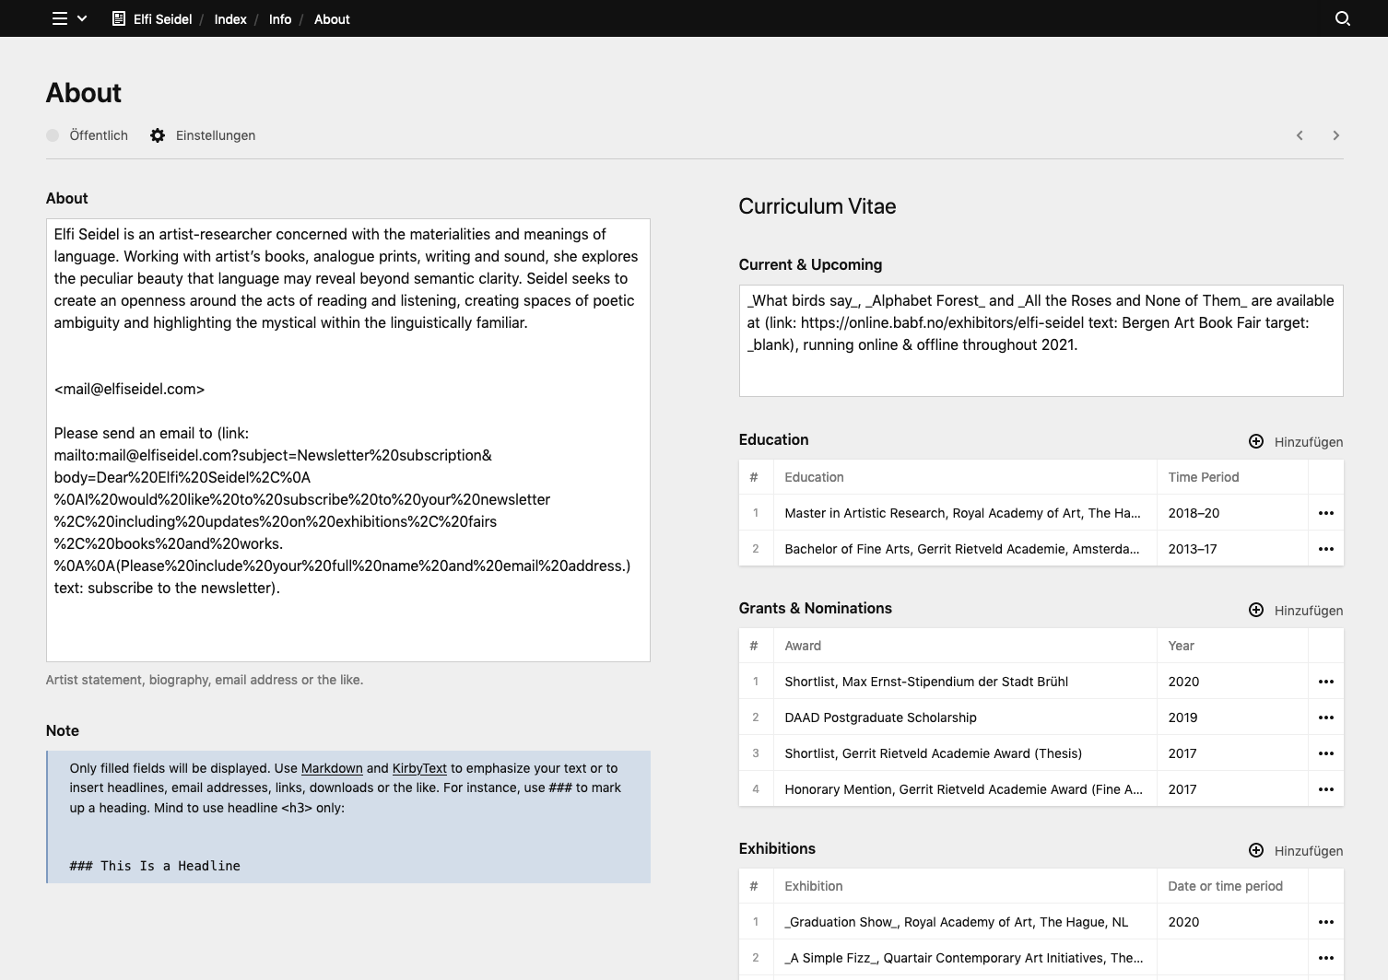Click the plus icon for Grants & Nominations
The width and height of the screenshot is (1388, 980).
coord(1256,610)
